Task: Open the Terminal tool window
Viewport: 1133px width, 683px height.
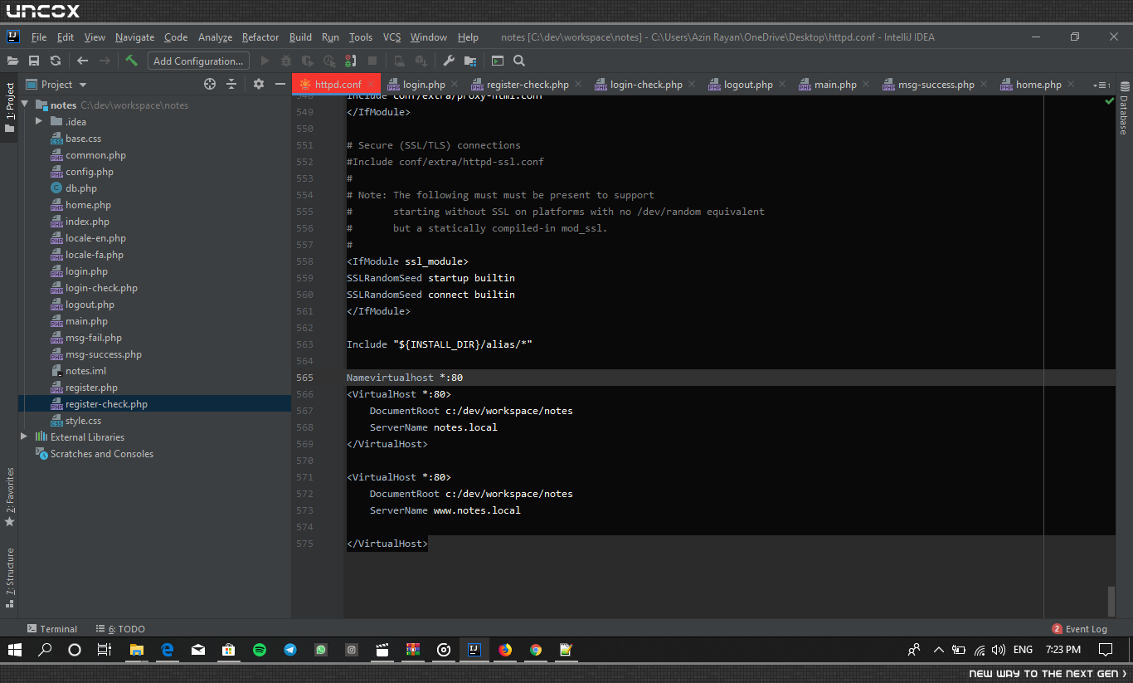Action: tap(52, 629)
